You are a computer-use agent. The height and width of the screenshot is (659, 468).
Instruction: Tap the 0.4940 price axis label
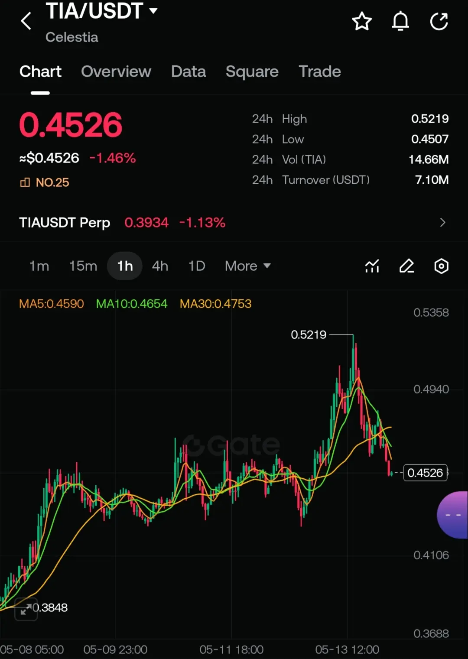click(x=431, y=389)
